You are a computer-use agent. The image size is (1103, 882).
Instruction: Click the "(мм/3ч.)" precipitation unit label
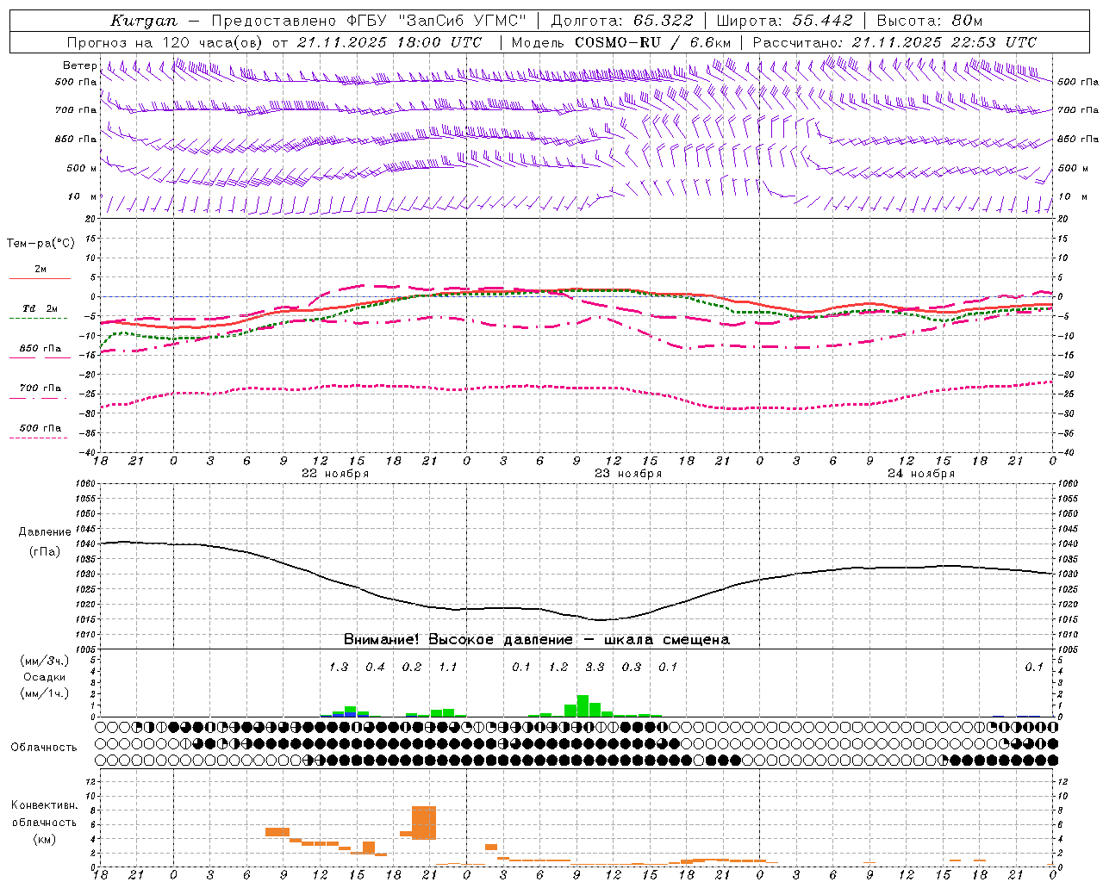click(x=45, y=661)
